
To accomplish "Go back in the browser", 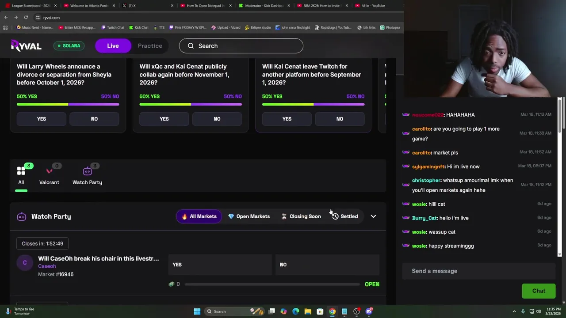I will pos(6,17).
